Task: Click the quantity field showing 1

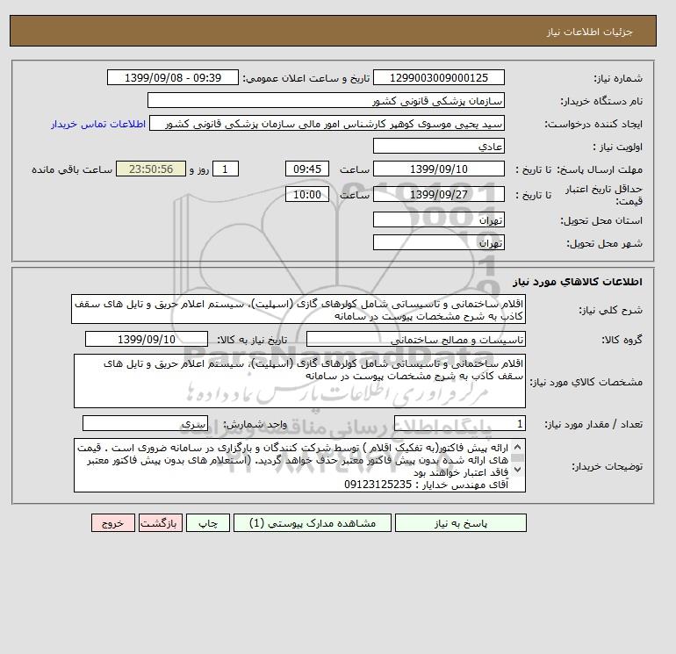Action: click(460, 424)
